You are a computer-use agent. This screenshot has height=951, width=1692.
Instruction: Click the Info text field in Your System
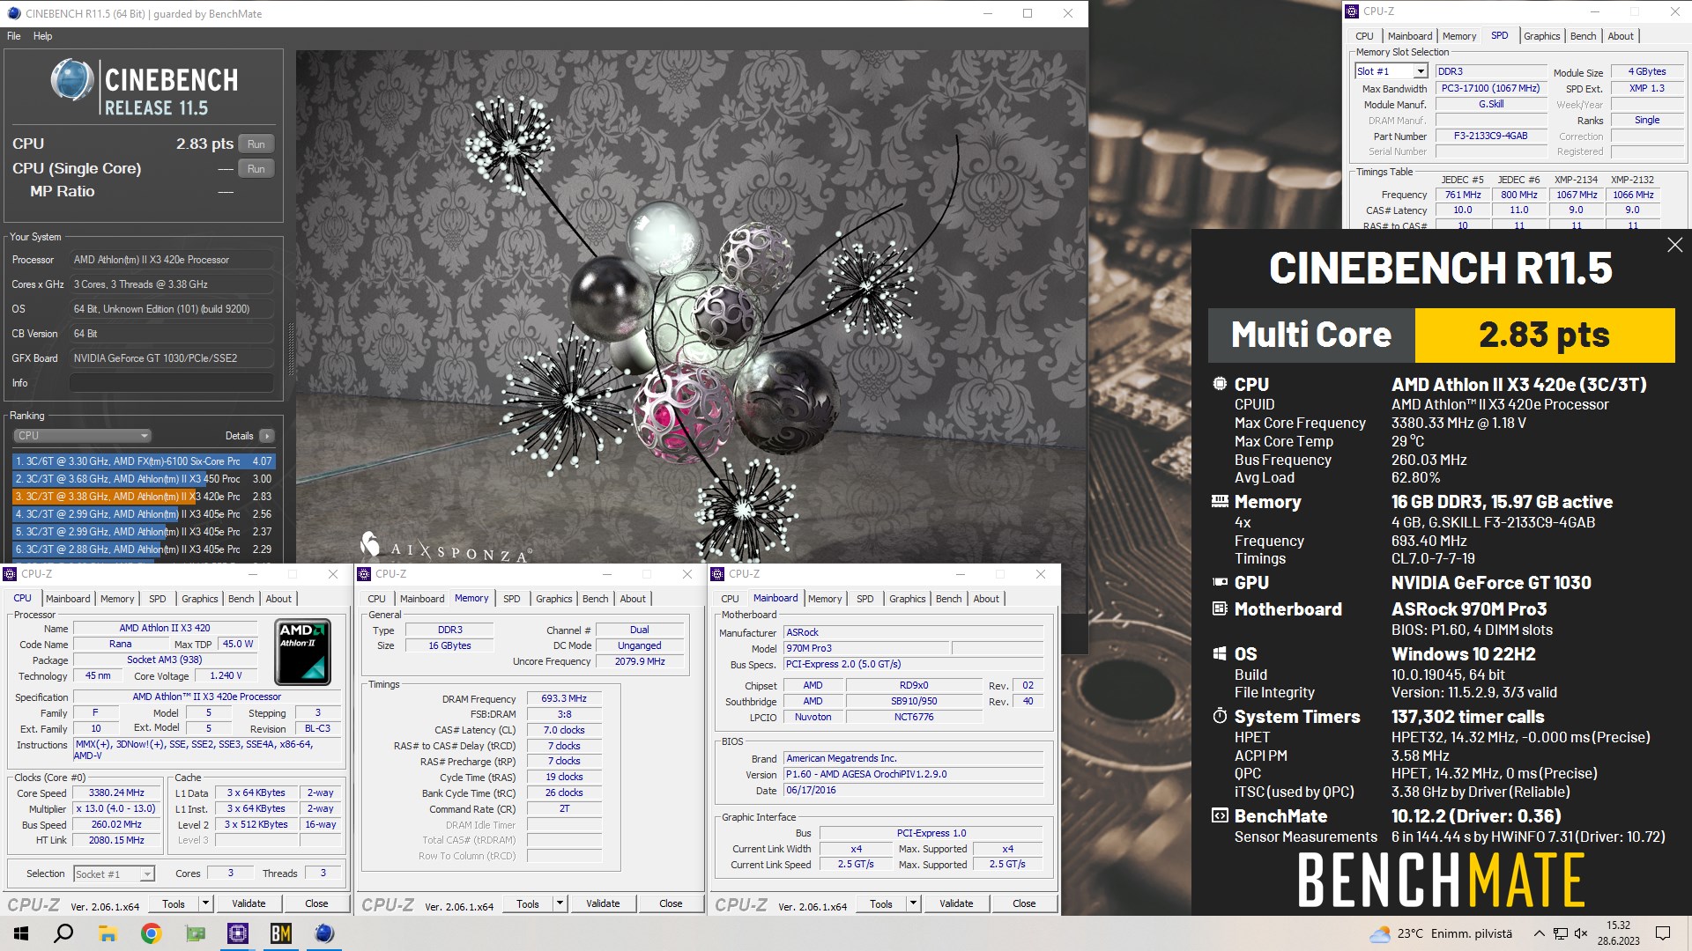(x=171, y=383)
